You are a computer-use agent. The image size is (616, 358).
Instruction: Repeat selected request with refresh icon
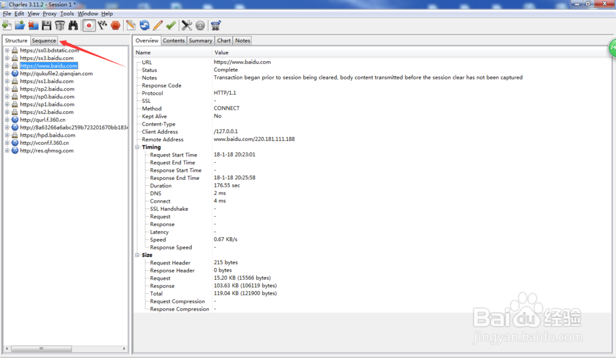(x=144, y=25)
